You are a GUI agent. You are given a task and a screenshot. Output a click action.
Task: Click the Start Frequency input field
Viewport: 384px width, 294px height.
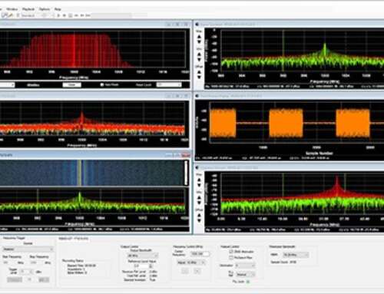coord(9,263)
